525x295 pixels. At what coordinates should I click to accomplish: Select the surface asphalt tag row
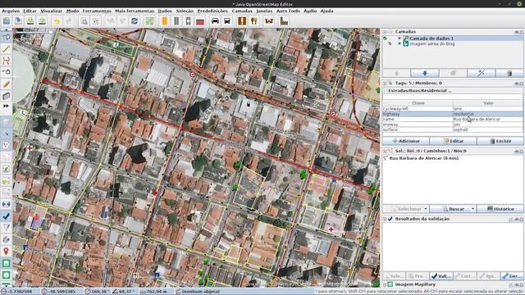point(453,129)
